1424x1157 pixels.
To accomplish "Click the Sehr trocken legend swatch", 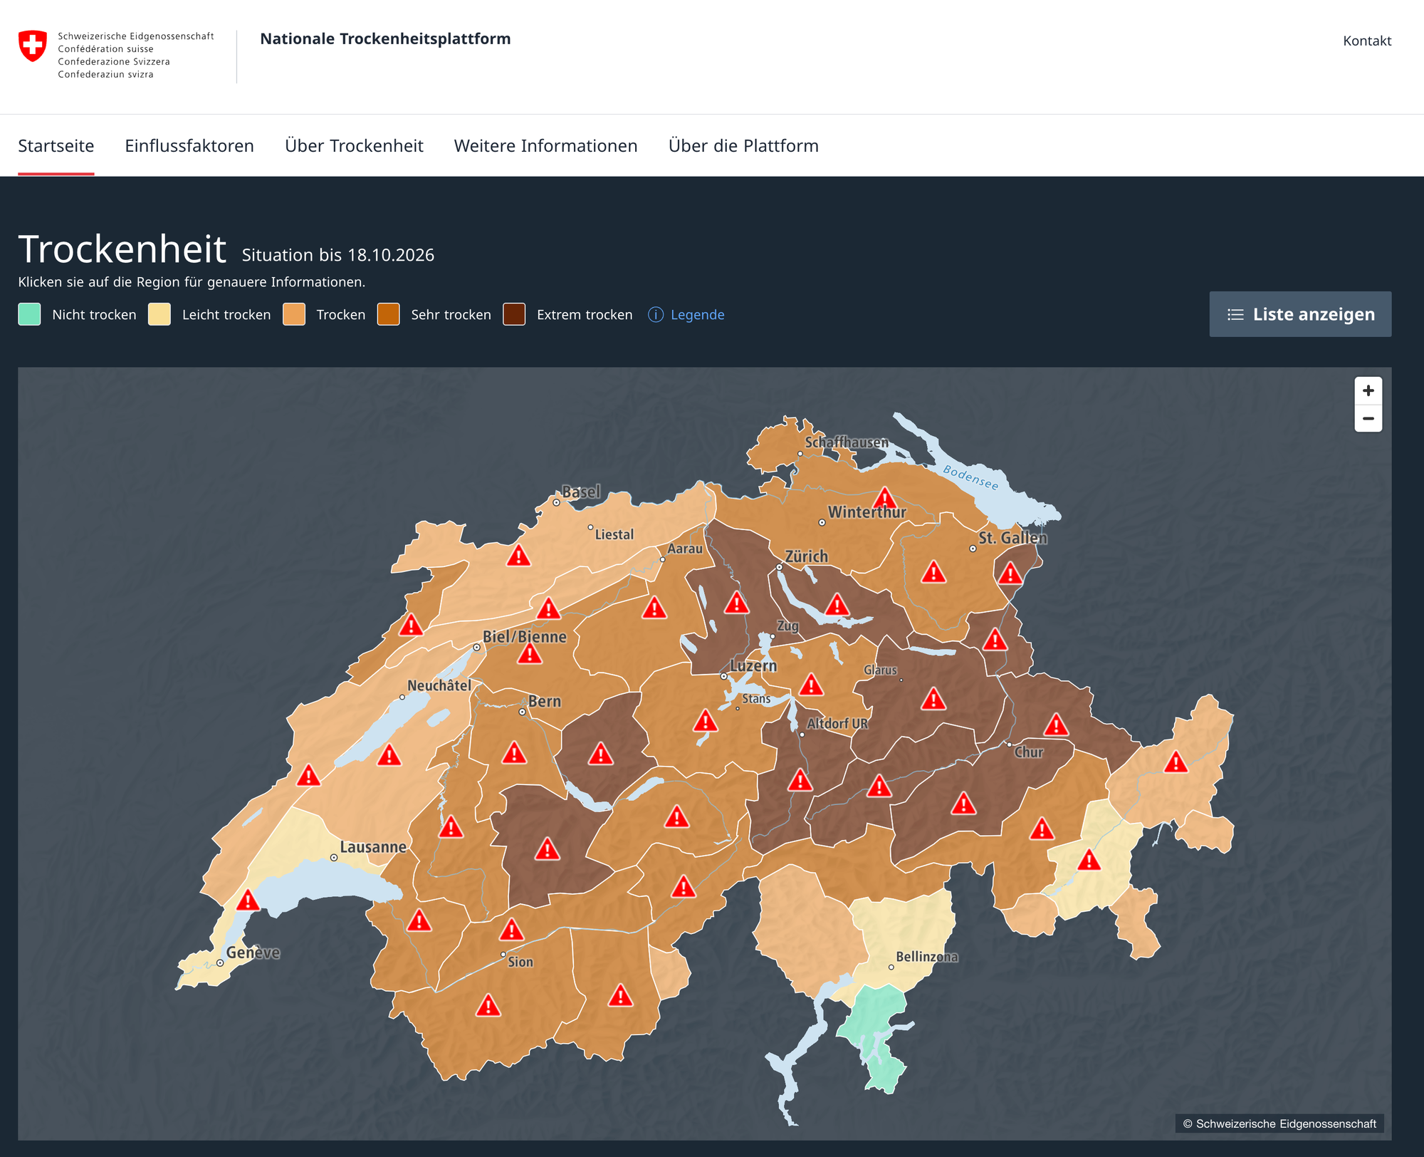I will tap(388, 314).
